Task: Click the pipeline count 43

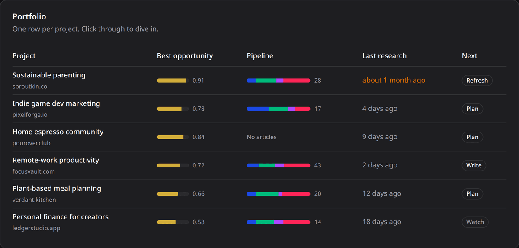Action: pos(318,165)
